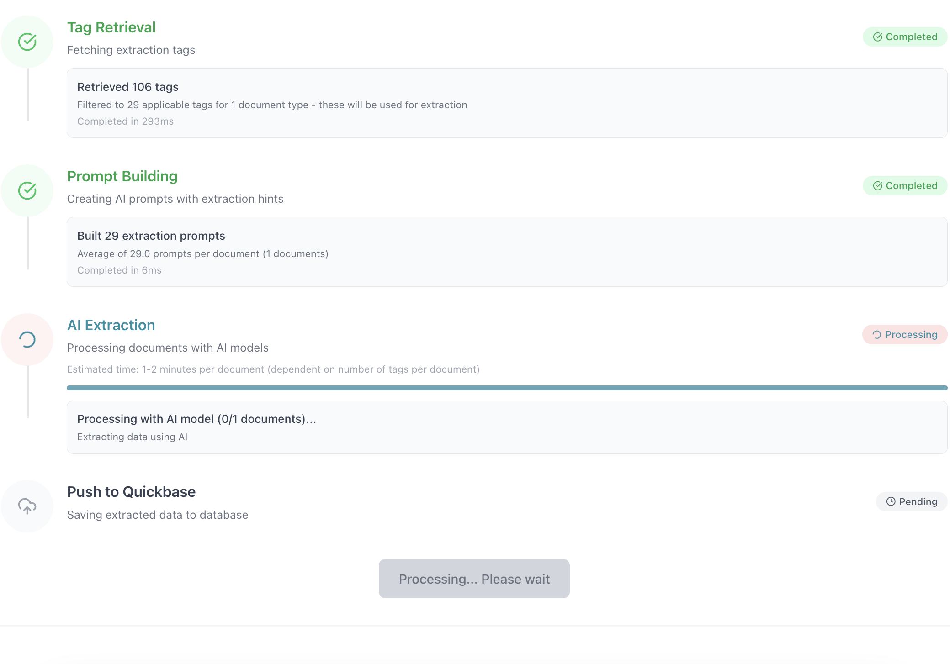Click the Prompt Building Completed status badge

coord(905,186)
